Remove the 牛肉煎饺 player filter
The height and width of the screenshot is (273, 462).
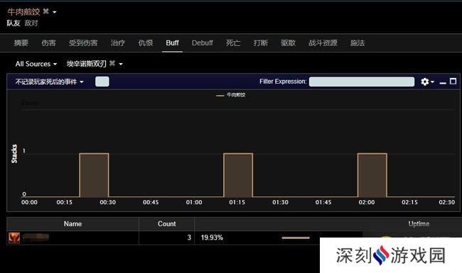(x=46, y=11)
